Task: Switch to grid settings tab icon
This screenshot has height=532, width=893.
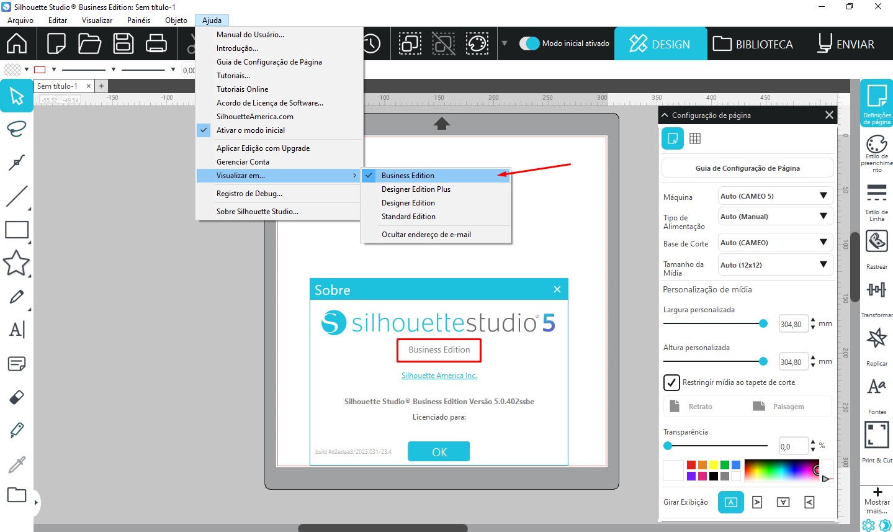Action: [x=695, y=138]
